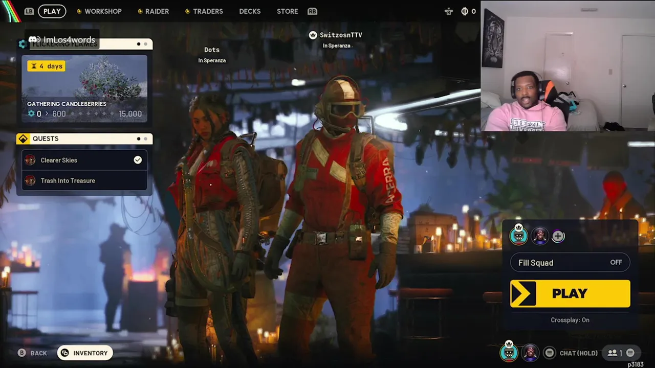Screen dimensions: 655x368
Task: Select the Trash Into Treasure quest
Action: pos(84,180)
